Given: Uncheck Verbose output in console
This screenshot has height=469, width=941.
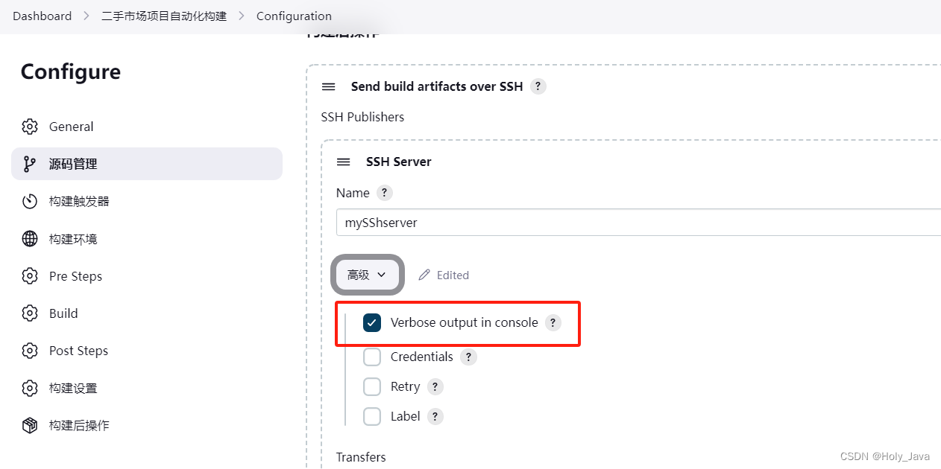Looking at the screenshot, I should (x=372, y=322).
